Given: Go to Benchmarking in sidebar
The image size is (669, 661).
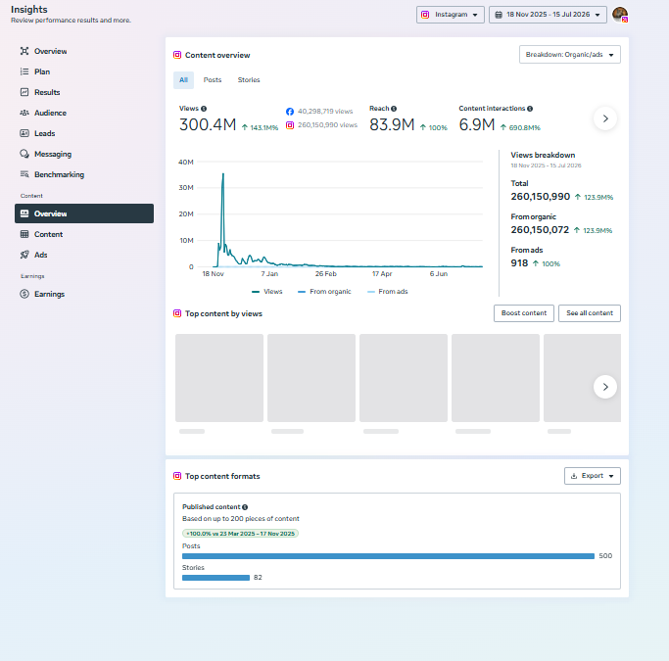Looking at the screenshot, I should pyautogui.click(x=84, y=174).
